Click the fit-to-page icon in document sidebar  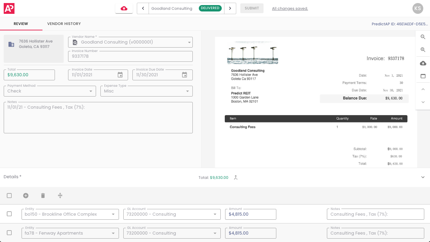pyautogui.click(x=423, y=76)
